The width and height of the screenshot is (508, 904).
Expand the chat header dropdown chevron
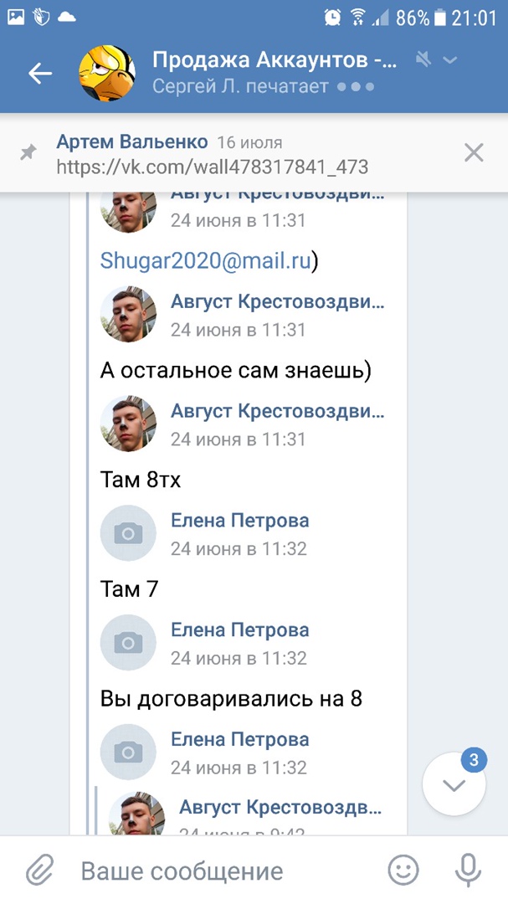coord(450,59)
